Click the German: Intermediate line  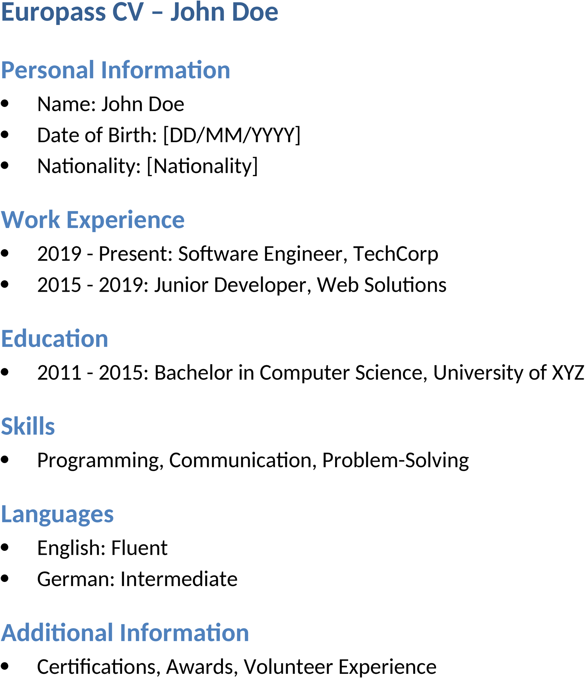pos(137,579)
